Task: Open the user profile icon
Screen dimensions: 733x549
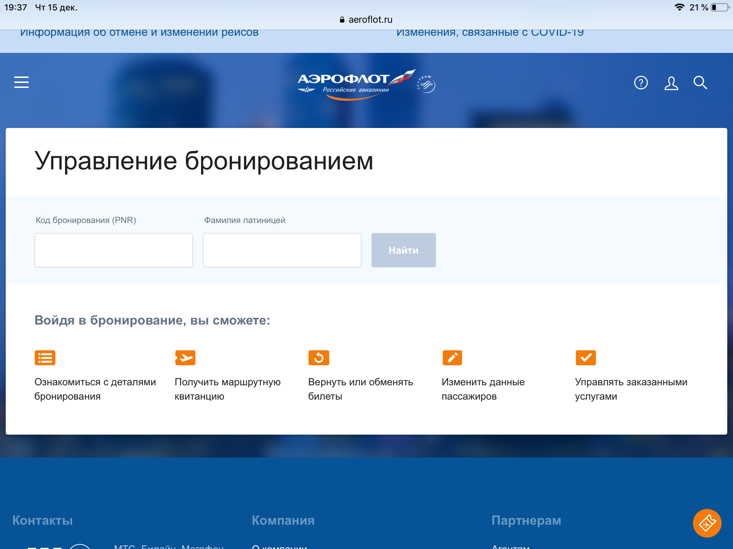Action: pos(671,83)
